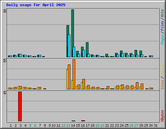Image resolution: width=166 pixels, height=129 pixels.
Task: Click the red KBytes legend label
Action: (x=162, y=116)
